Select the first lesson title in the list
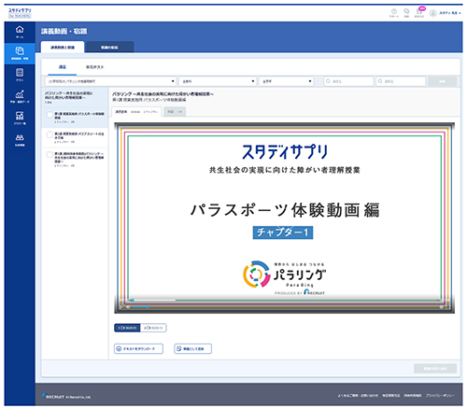This screenshot has width=467, height=408. 79,116
